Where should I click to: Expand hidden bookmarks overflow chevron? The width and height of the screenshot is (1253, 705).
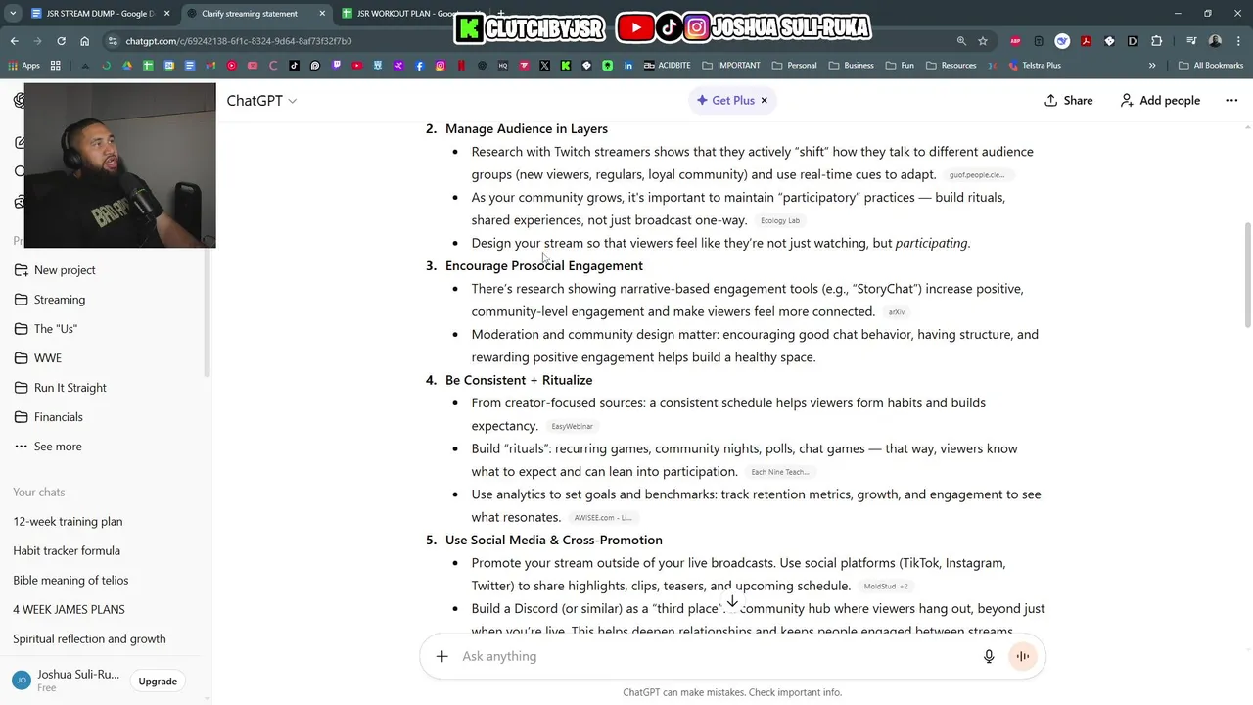coord(1152,66)
